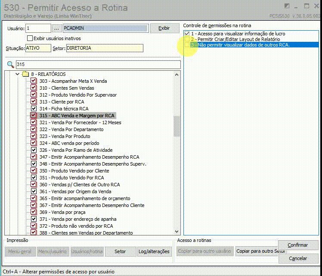Click the PCADMIN user name field
322x276 pixels.
click(106, 28)
